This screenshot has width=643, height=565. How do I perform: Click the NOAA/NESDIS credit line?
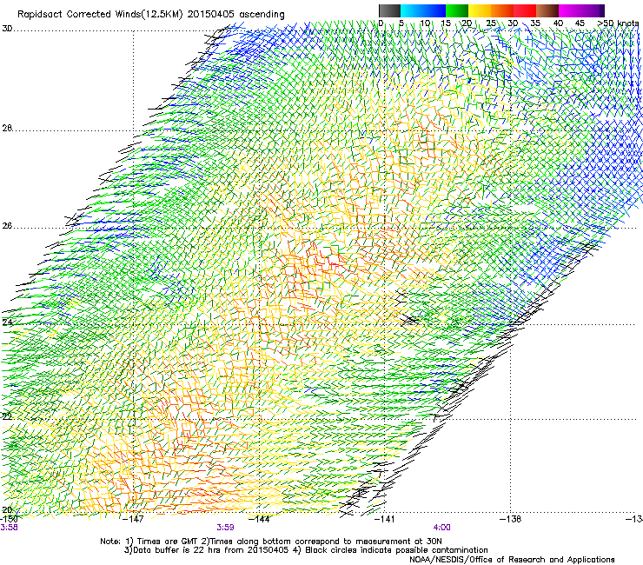[512, 560]
